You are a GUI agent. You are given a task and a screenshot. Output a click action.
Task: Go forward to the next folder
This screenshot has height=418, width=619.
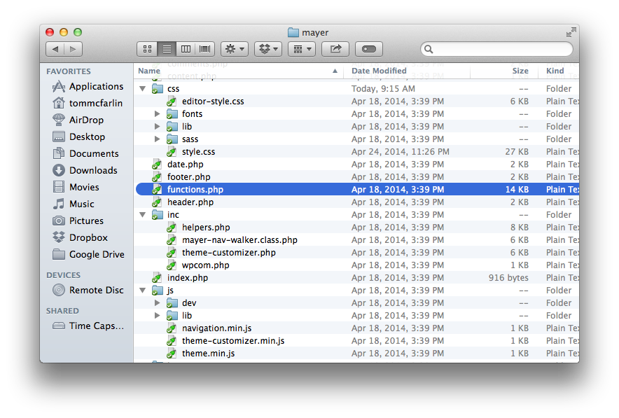pos(73,49)
